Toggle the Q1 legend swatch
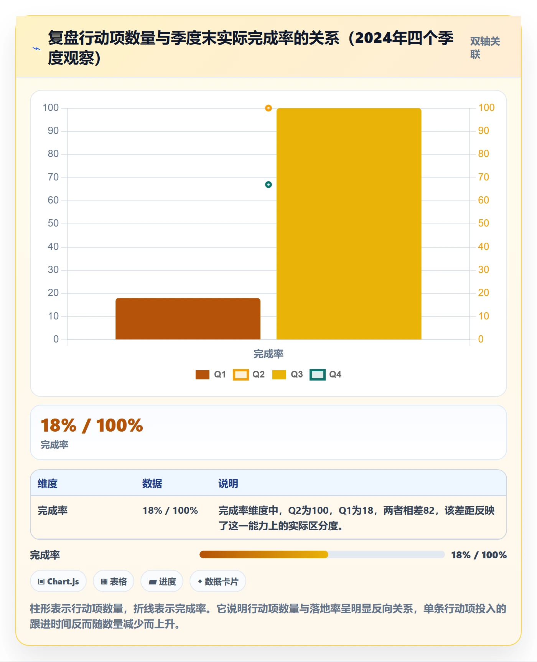Screen dimensions: 537x662 203,374
